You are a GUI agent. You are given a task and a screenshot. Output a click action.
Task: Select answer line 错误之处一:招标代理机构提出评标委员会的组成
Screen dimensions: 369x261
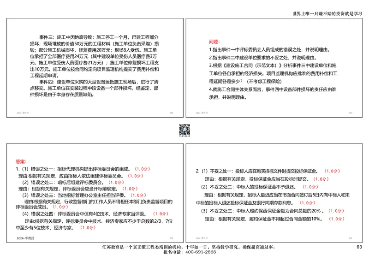83,169
